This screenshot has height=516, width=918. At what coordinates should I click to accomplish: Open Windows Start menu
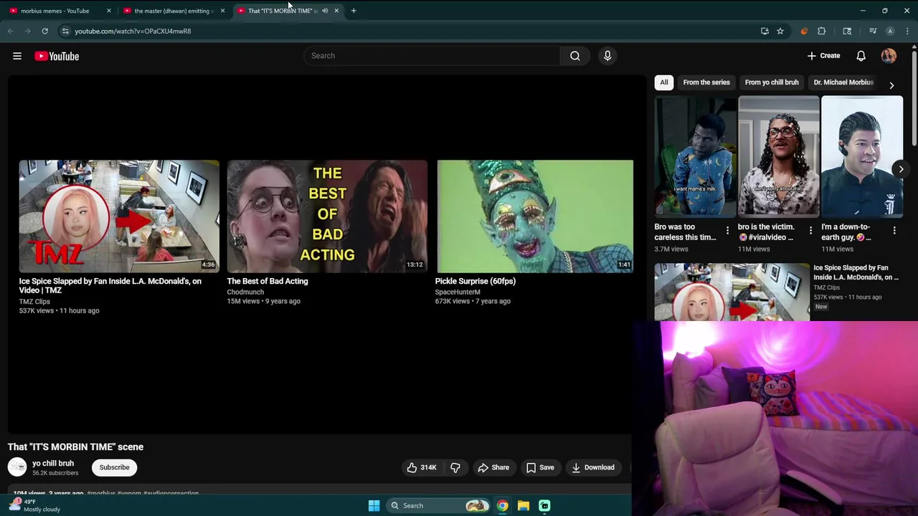(374, 506)
